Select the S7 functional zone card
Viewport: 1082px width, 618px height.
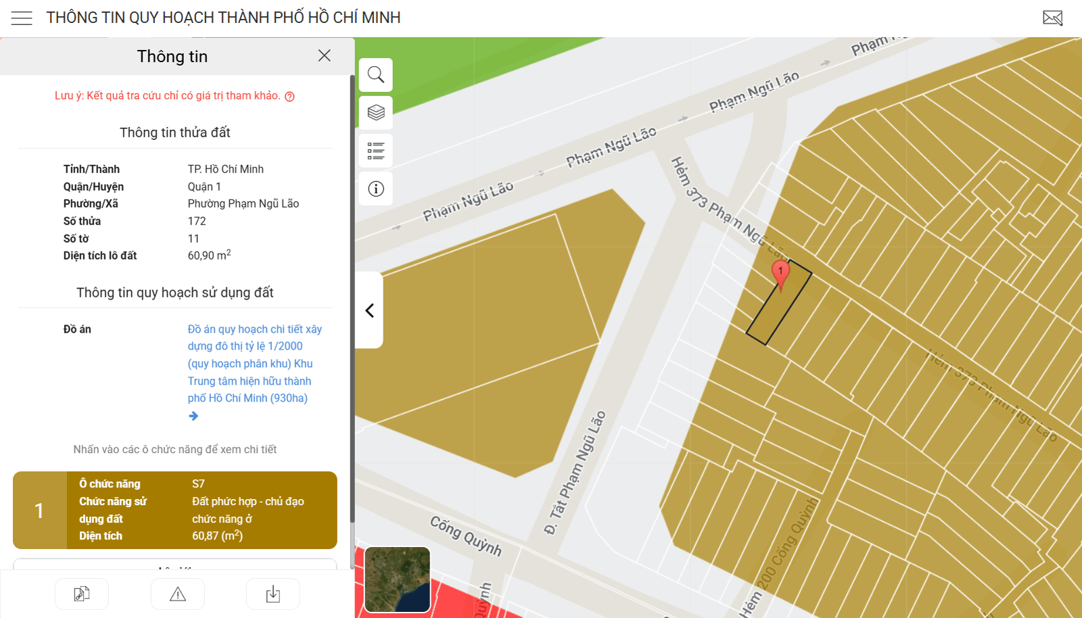[175, 510]
